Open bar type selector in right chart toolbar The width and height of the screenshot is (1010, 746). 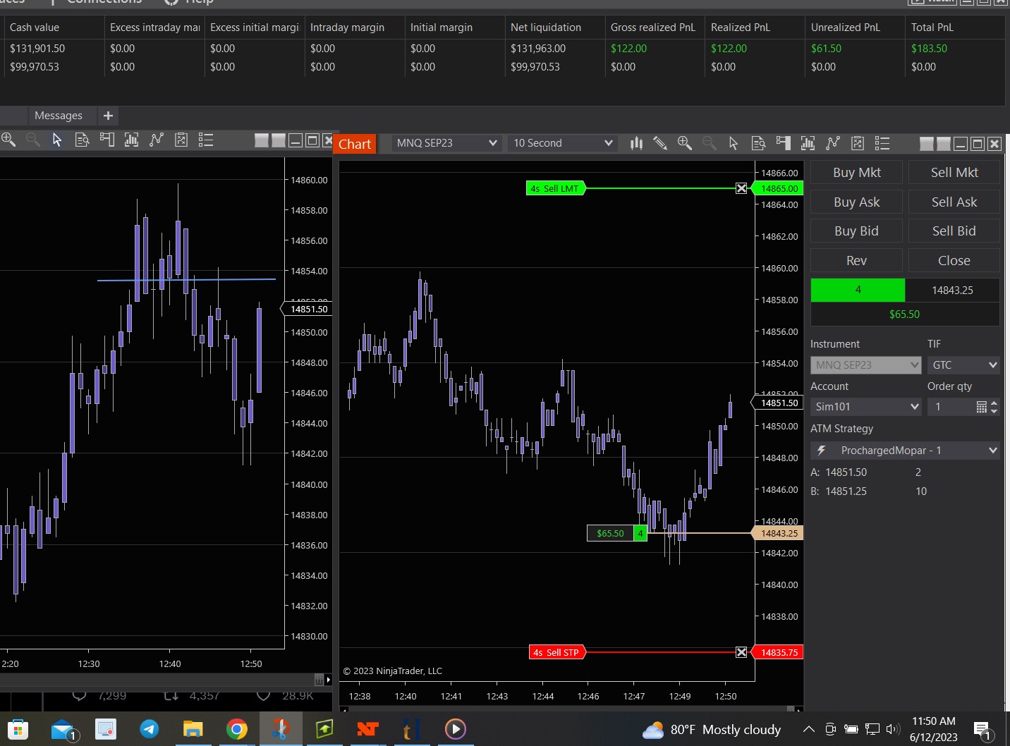point(636,143)
